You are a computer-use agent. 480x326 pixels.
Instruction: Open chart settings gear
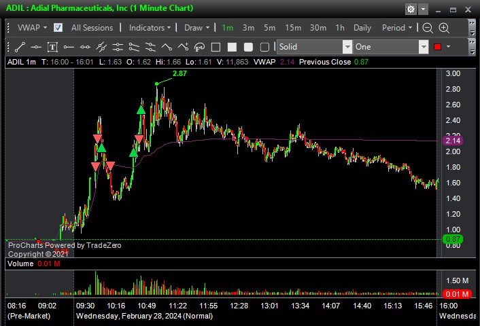coord(411,10)
